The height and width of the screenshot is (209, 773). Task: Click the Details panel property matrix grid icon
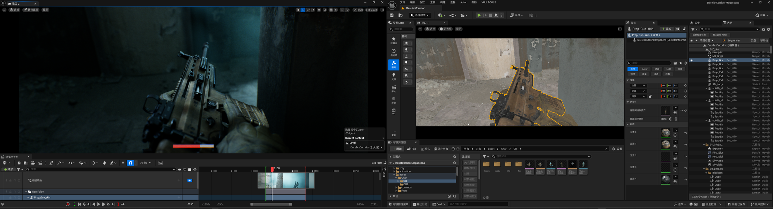(675, 63)
